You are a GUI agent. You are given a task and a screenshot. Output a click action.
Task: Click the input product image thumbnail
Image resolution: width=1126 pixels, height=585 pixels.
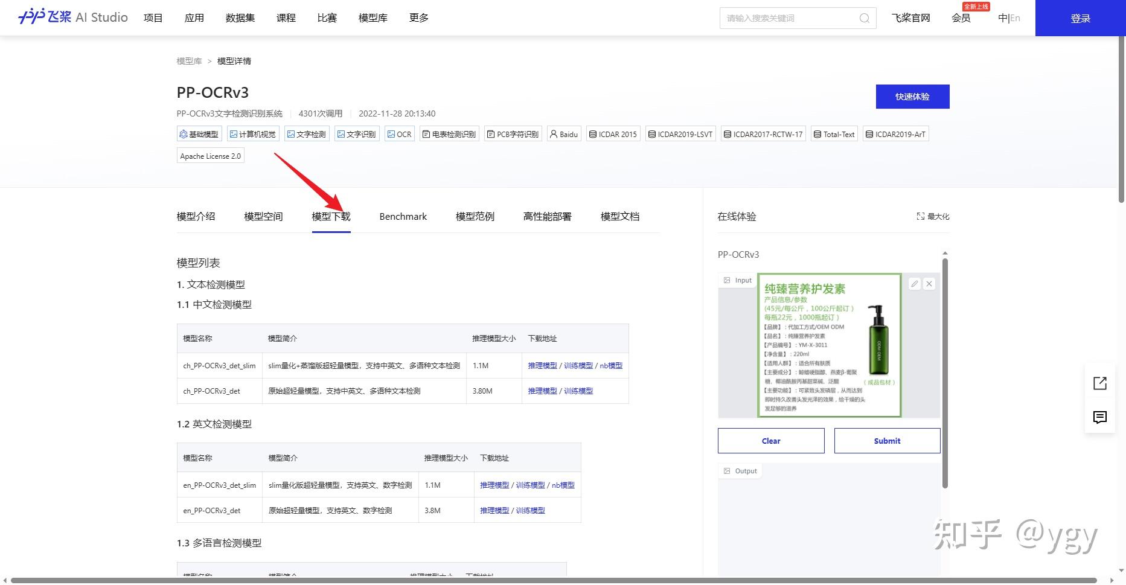point(830,345)
